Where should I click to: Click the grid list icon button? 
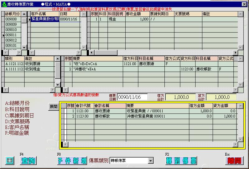pos(10,161)
